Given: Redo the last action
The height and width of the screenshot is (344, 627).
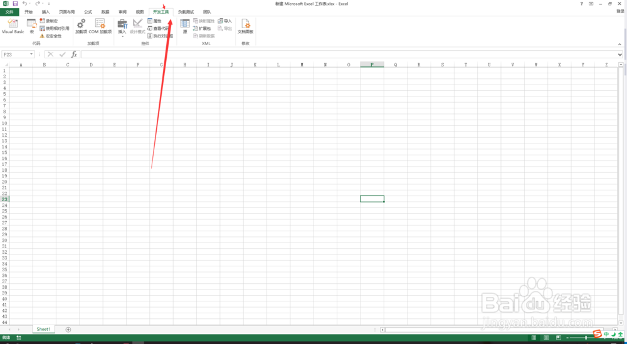Looking at the screenshot, I should (x=37, y=3).
